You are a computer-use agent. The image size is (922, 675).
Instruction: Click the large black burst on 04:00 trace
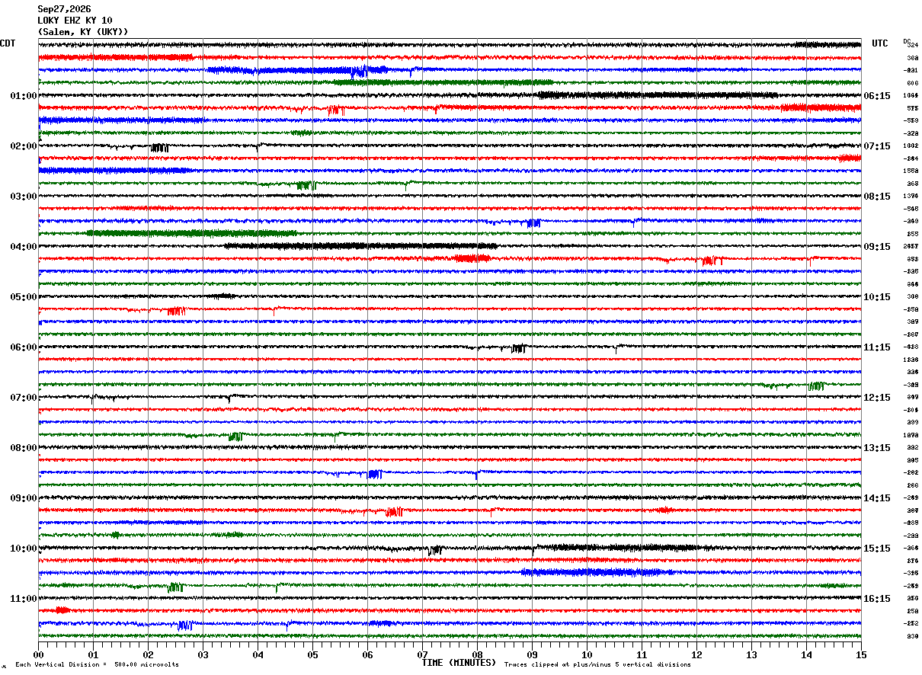(360, 246)
